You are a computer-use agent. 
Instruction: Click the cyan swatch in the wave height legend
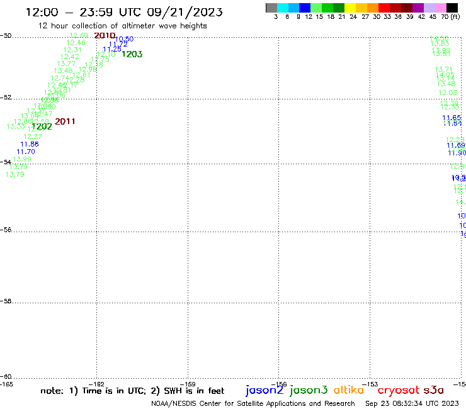283,8
